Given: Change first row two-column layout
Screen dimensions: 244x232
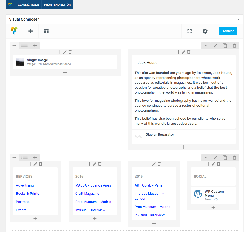Looking at the screenshot, I should [24, 45].
